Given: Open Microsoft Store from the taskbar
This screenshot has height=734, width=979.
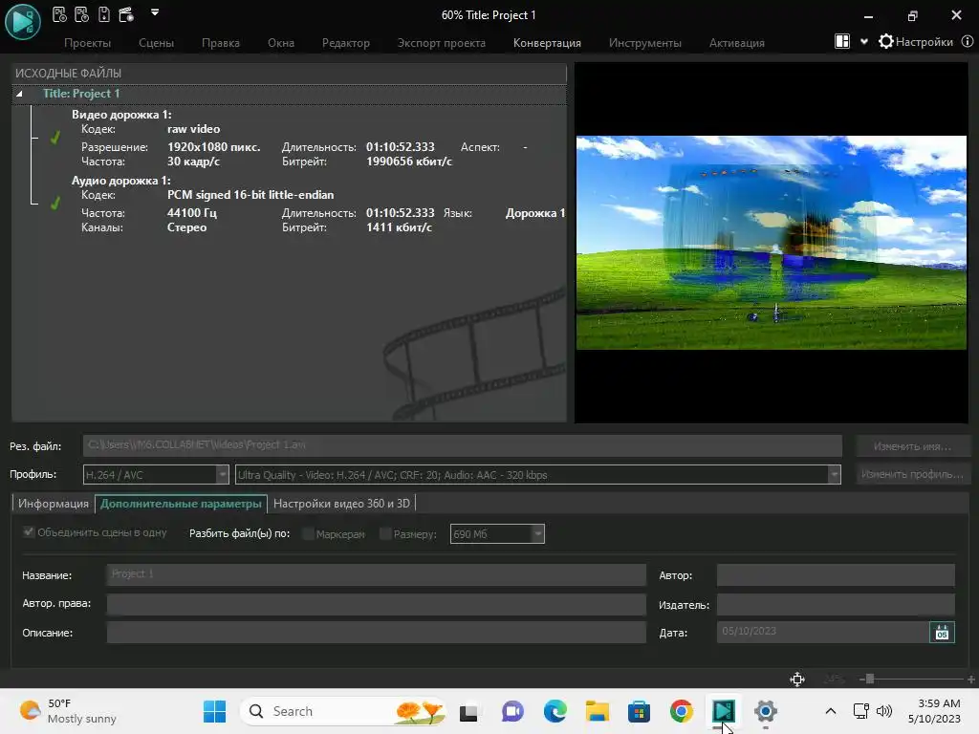Looking at the screenshot, I should (639, 711).
